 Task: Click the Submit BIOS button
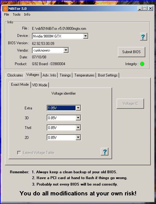[131, 52]
